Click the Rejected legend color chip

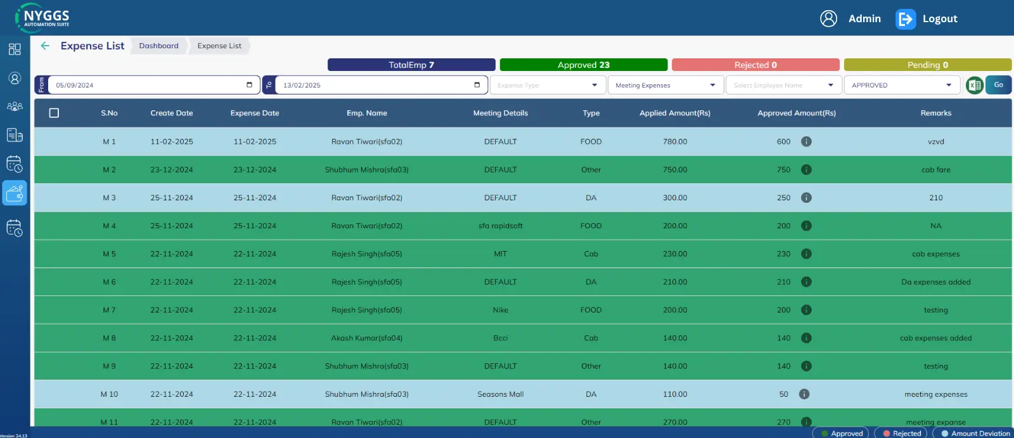[901, 433]
